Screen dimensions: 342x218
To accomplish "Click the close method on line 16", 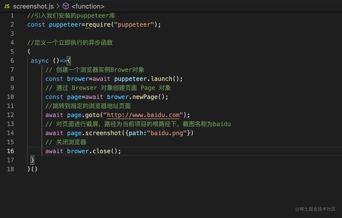I will 102,151.
